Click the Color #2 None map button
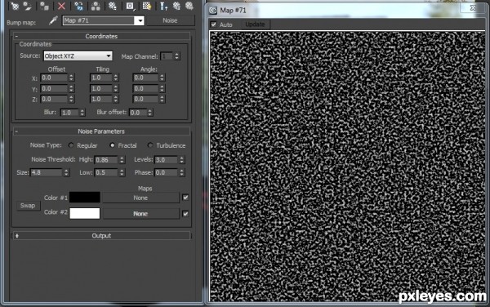 (141, 214)
